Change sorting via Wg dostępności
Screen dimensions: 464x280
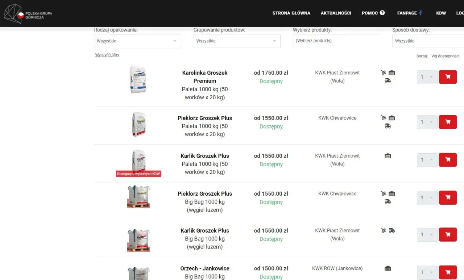tap(445, 56)
